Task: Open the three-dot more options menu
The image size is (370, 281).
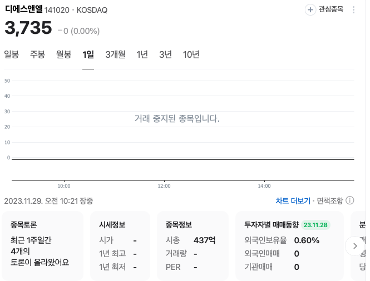Action: (x=353, y=10)
